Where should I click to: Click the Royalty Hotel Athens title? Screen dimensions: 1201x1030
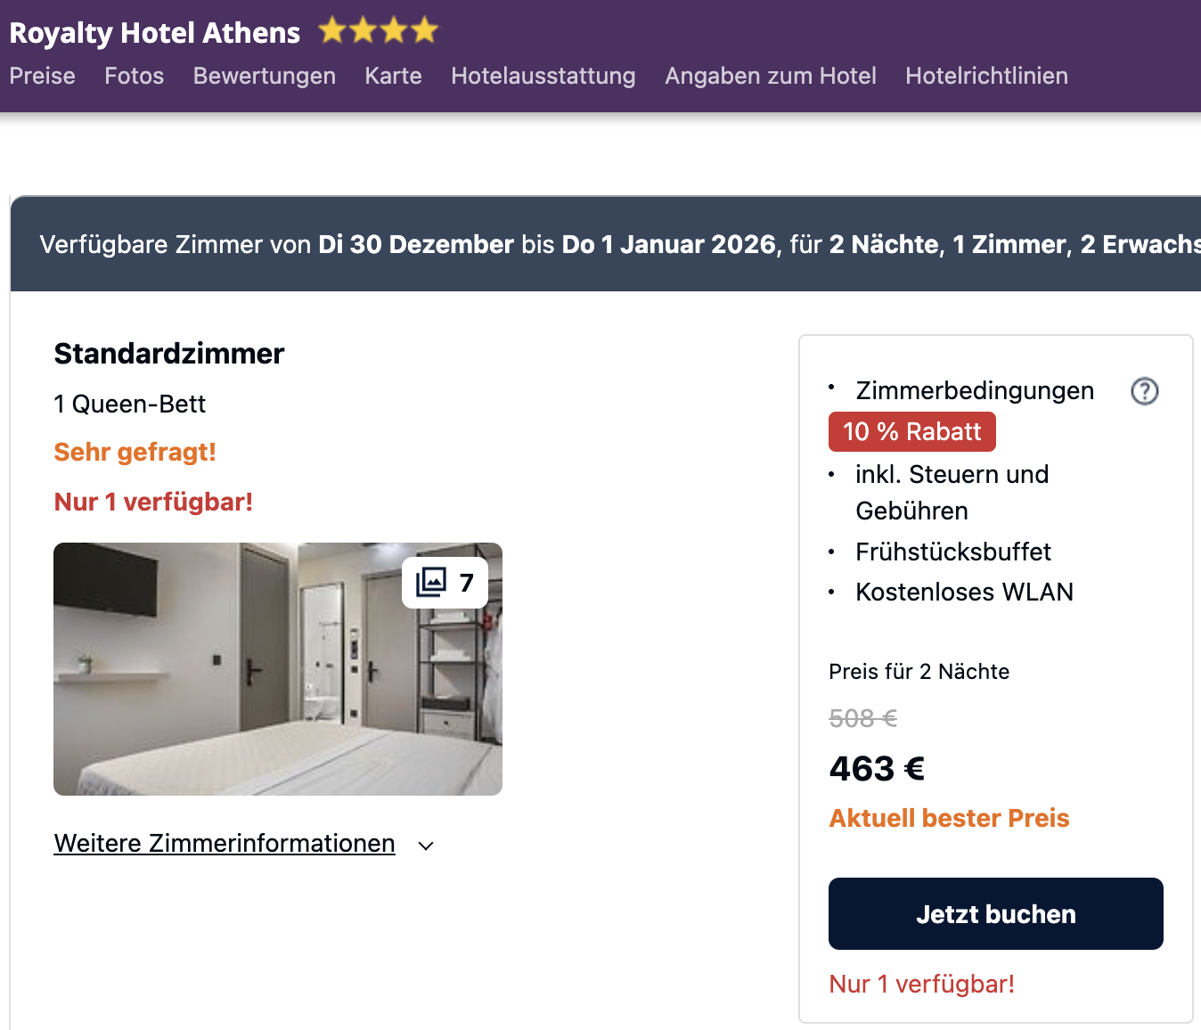tap(154, 33)
